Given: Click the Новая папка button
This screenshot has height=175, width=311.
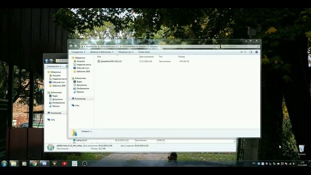Looking at the screenshot, I should (144, 52).
